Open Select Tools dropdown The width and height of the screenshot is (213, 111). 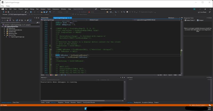coord(190,20)
